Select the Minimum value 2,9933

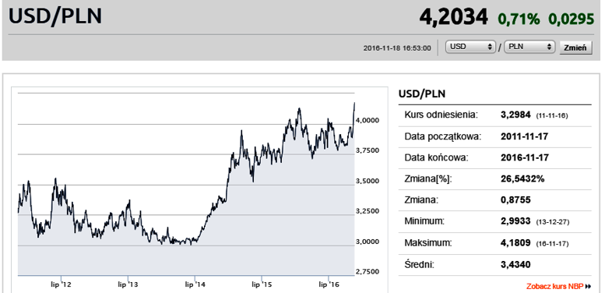(x=515, y=221)
